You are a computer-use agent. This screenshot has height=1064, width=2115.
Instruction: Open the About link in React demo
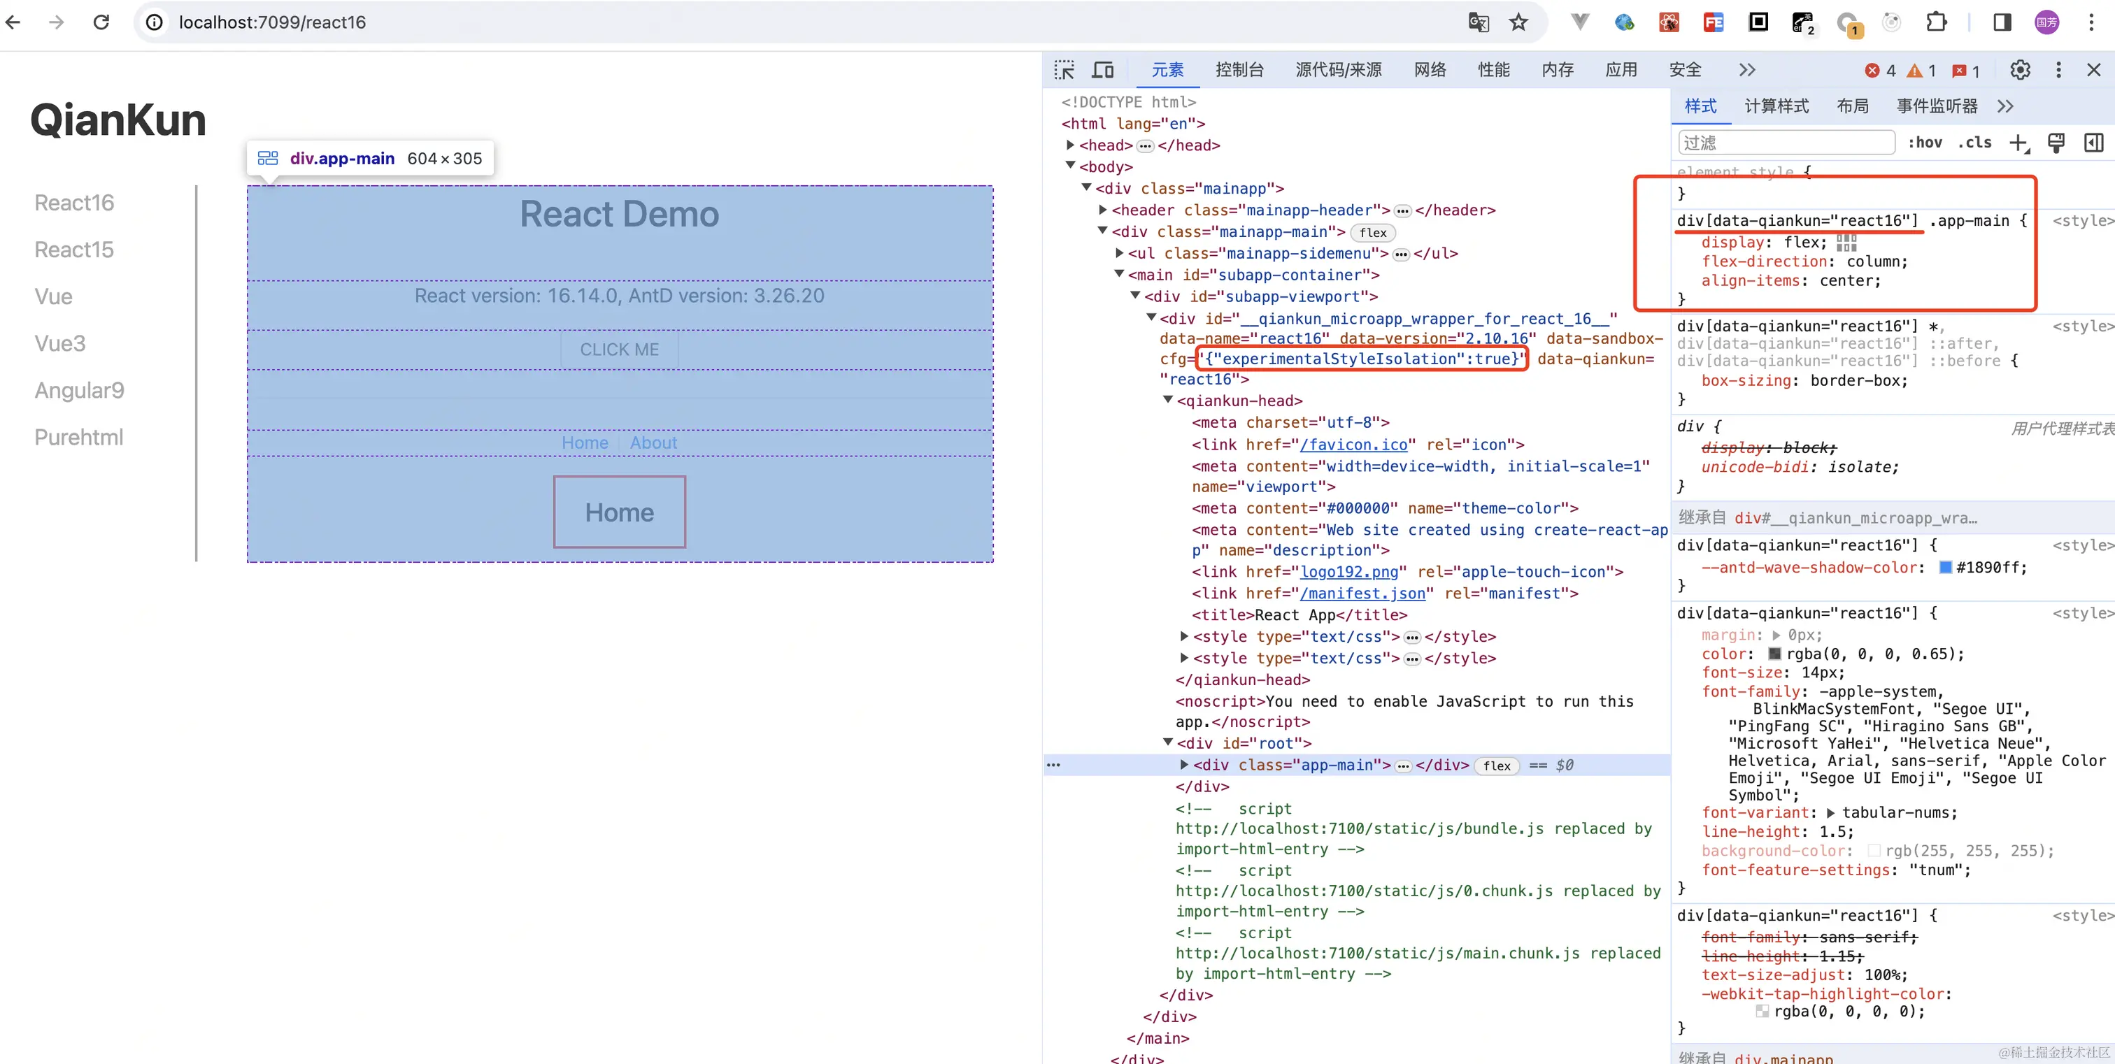coord(653,443)
